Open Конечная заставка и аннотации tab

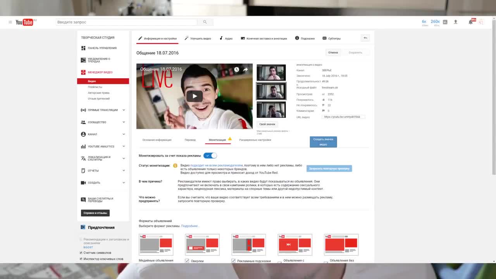(264, 38)
